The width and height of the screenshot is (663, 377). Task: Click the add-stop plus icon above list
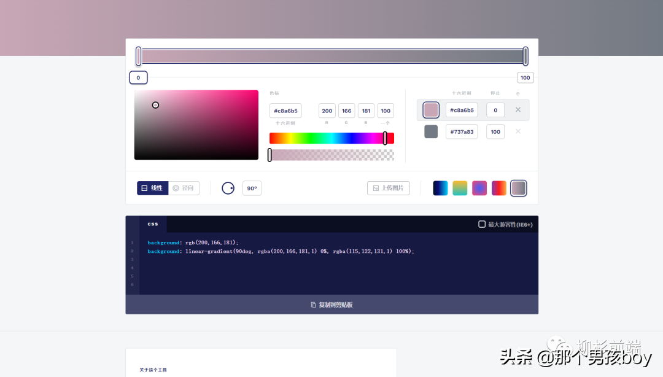tap(518, 93)
